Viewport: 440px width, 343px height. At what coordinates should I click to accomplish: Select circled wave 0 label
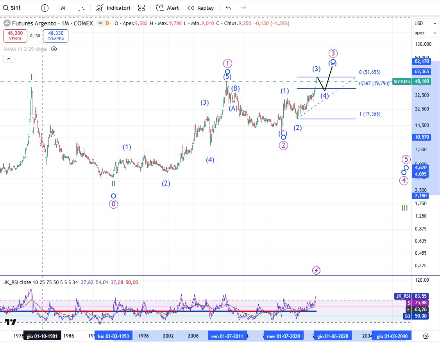coord(113,204)
